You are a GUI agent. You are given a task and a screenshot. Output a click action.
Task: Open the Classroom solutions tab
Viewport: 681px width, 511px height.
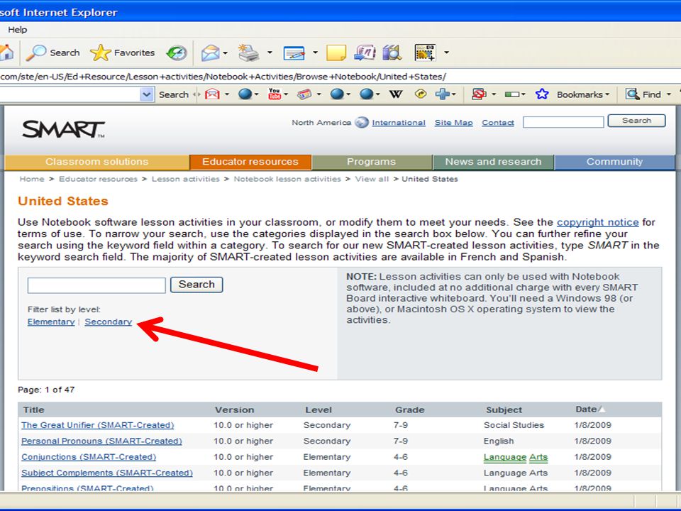click(97, 162)
